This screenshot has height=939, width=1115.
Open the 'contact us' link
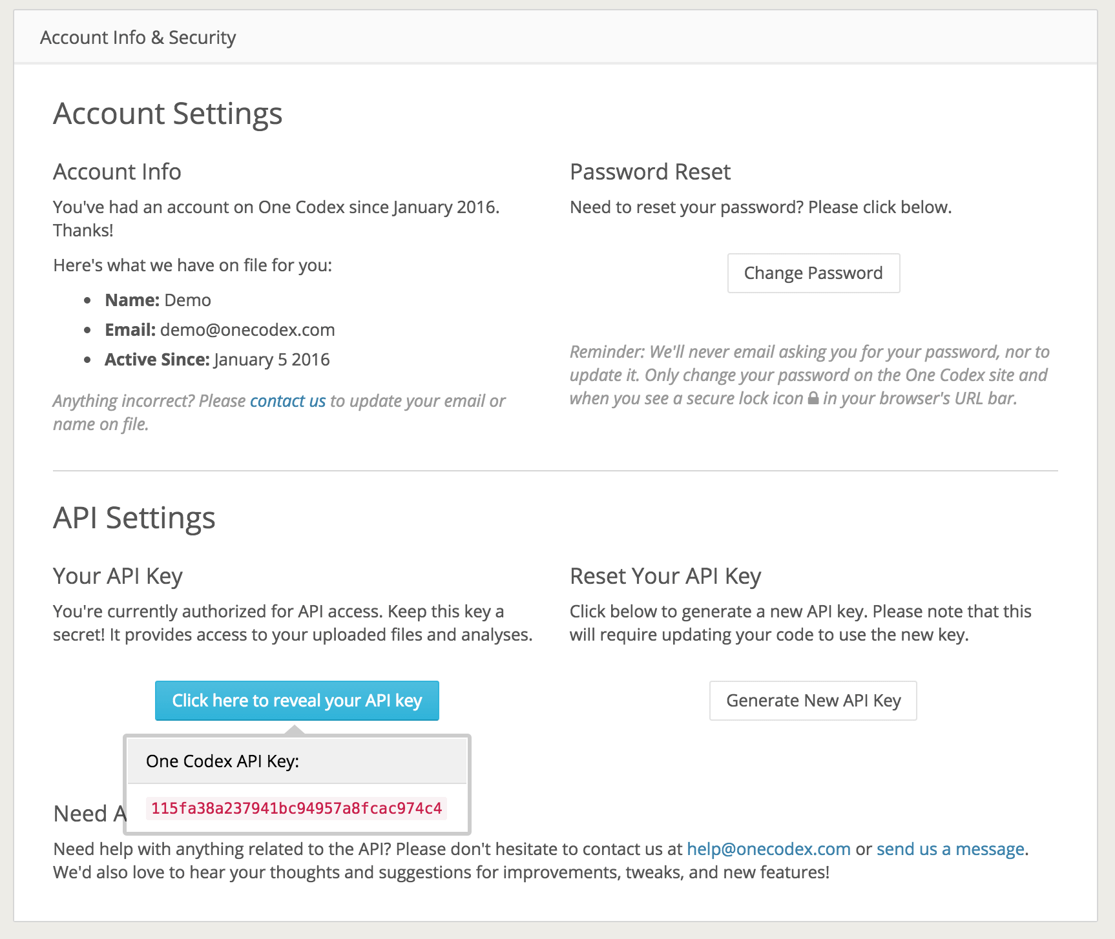pos(287,401)
